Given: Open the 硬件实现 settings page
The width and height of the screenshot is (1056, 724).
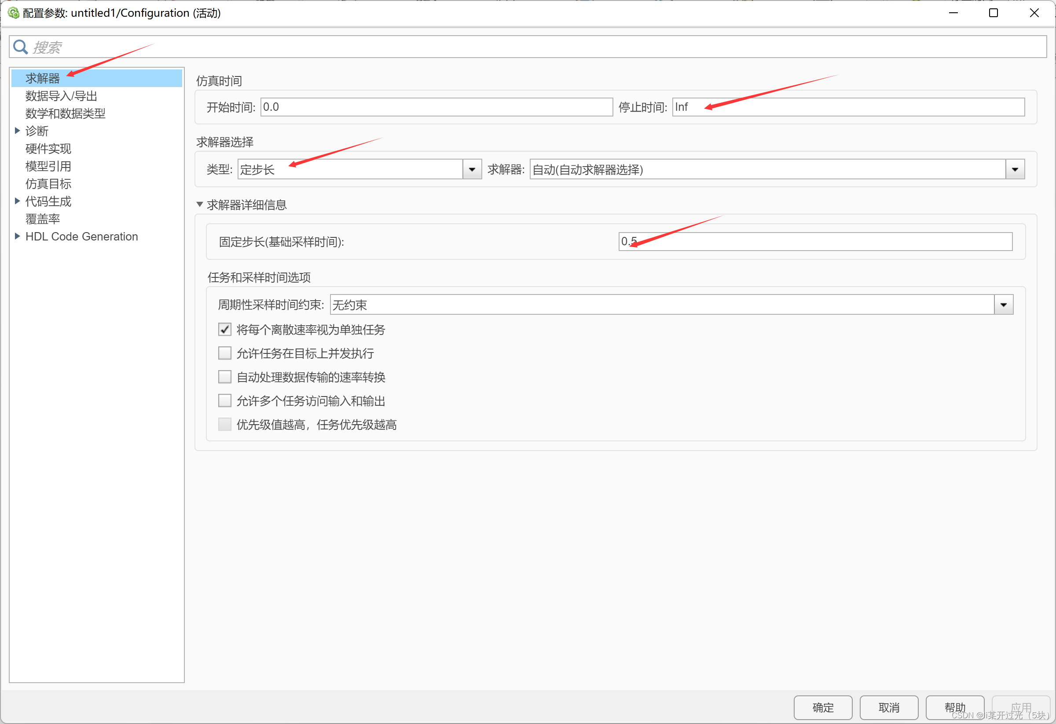Looking at the screenshot, I should [48, 149].
